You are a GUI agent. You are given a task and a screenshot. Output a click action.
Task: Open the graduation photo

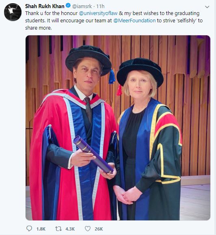tap(118, 128)
